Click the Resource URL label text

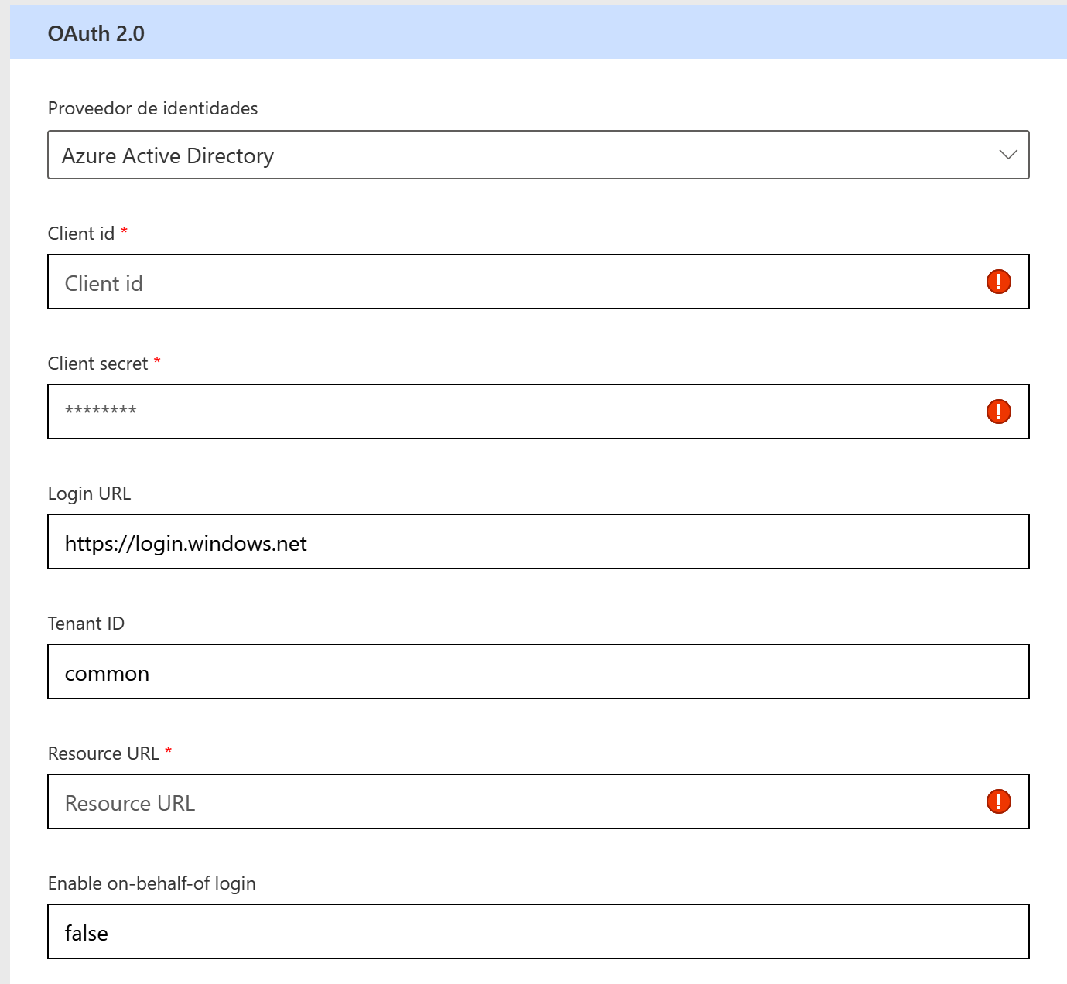(x=103, y=753)
